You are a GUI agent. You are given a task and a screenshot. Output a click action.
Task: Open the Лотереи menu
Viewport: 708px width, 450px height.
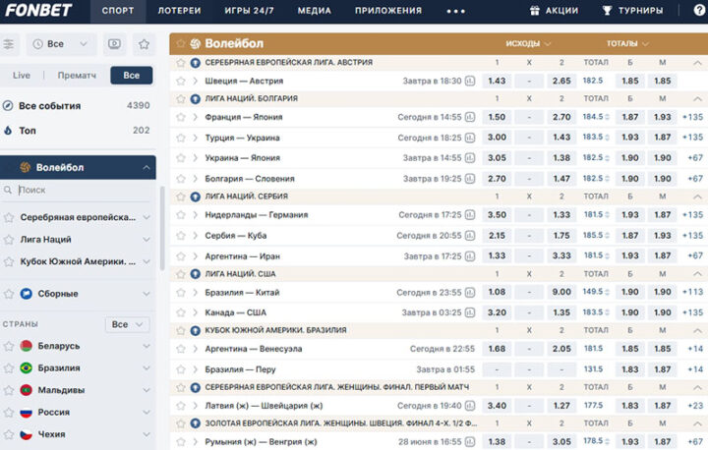(179, 11)
